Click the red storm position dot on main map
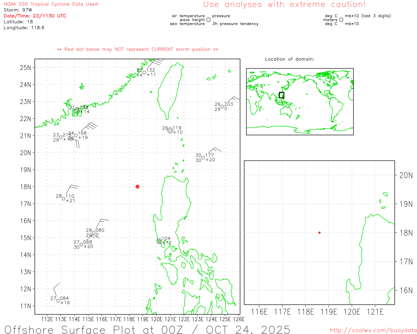 [x=137, y=187]
